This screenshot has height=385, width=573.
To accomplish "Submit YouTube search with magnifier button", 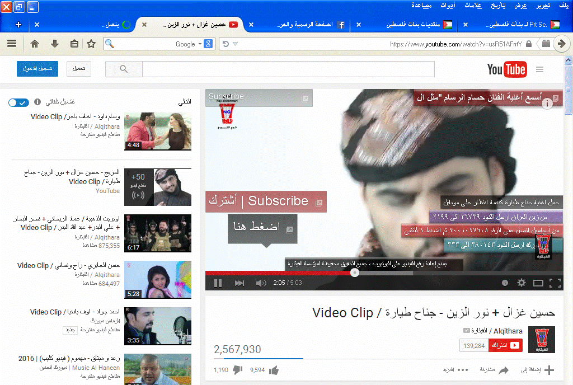I will pos(124,69).
